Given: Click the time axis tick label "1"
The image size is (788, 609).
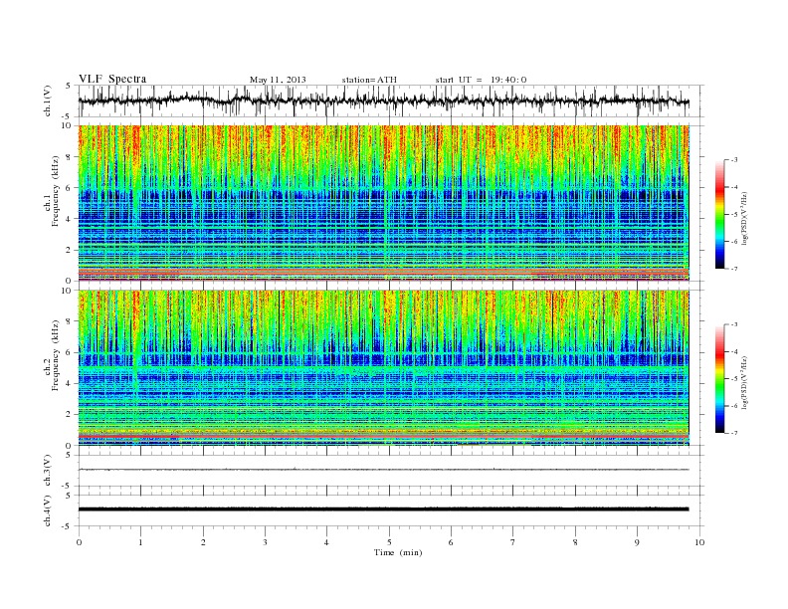Looking at the screenshot, I should (x=140, y=542).
